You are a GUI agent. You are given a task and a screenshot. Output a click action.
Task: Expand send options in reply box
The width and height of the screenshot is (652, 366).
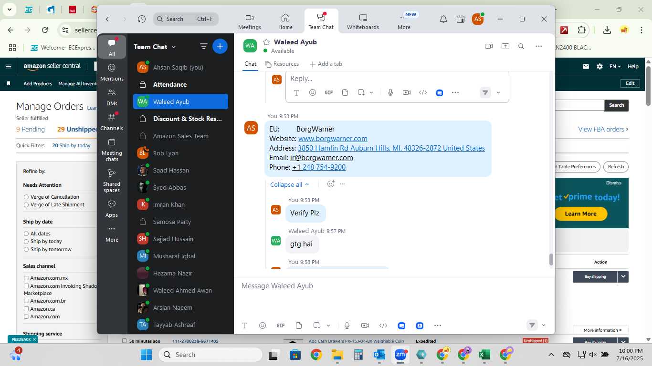coord(498,92)
